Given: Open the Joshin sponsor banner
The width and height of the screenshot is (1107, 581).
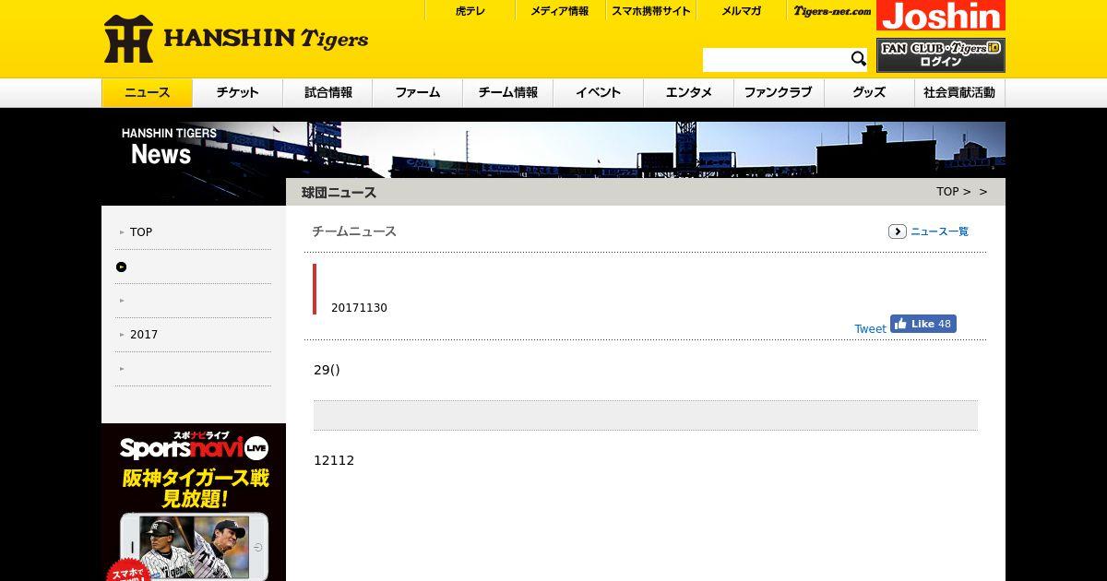Looking at the screenshot, I should [941, 16].
